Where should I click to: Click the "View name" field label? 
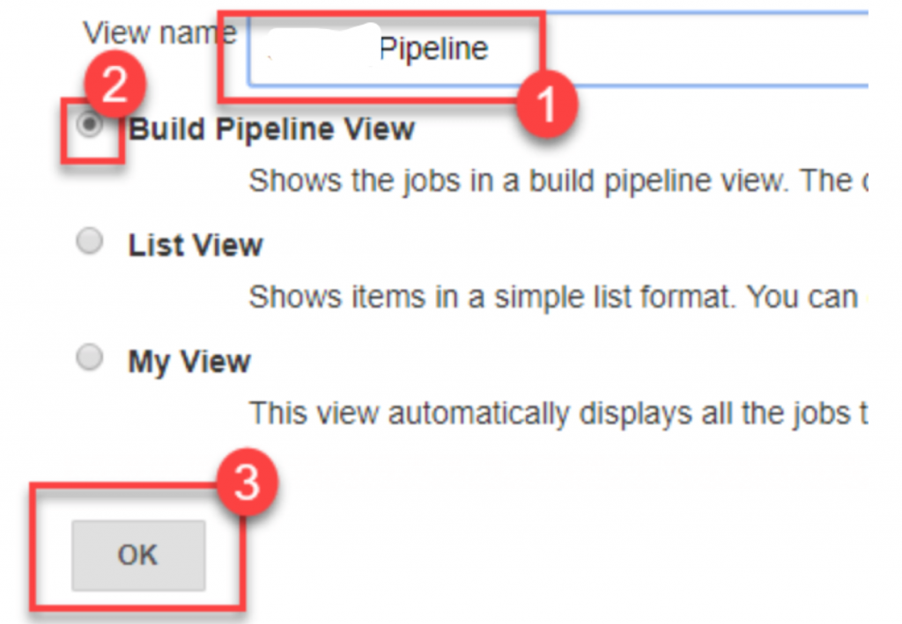[x=159, y=33]
